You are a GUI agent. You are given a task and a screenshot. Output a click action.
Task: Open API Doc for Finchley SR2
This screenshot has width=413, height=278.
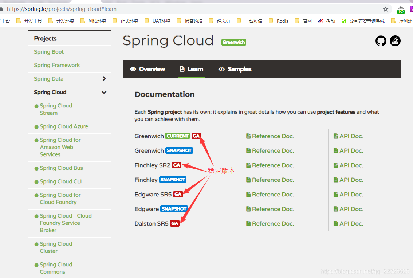point(348,165)
